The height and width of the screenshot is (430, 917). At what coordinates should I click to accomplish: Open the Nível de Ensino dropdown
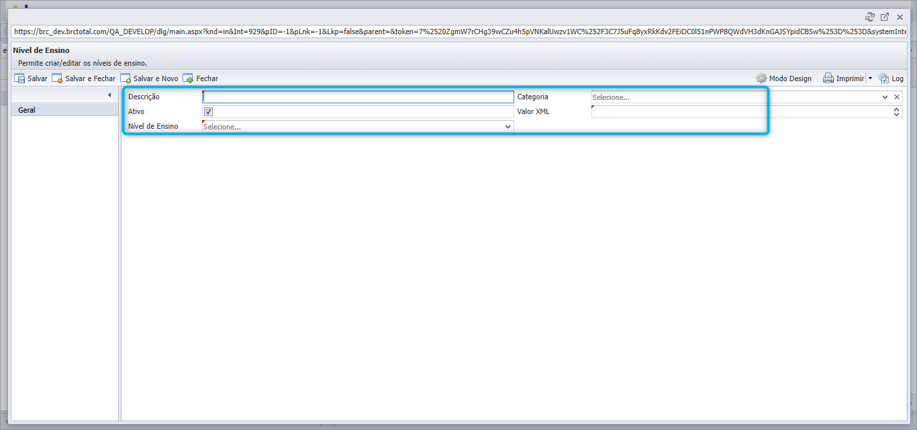pos(358,126)
